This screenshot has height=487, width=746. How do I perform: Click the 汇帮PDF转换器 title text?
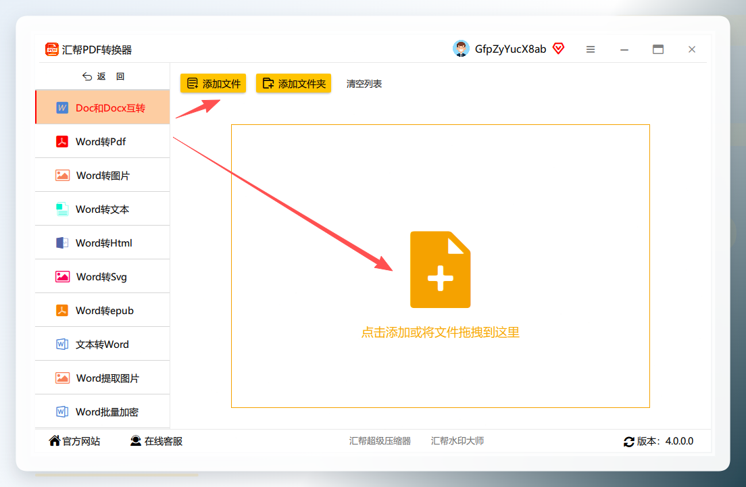[x=97, y=50]
